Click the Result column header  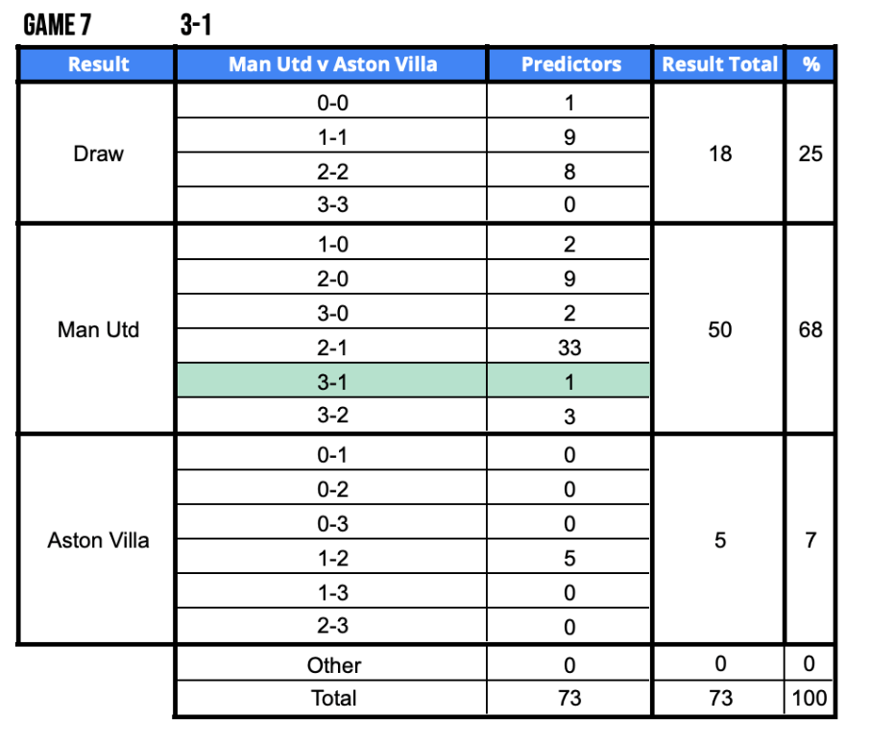(98, 65)
